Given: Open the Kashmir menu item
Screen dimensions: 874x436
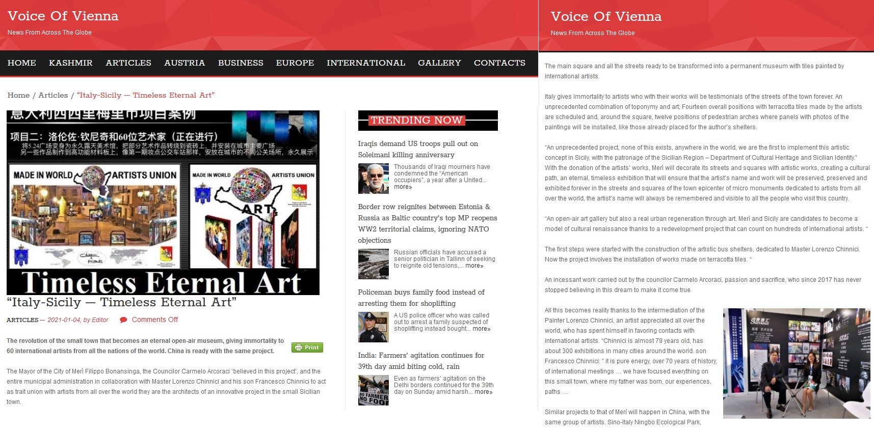Looking at the screenshot, I should tap(71, 63).
